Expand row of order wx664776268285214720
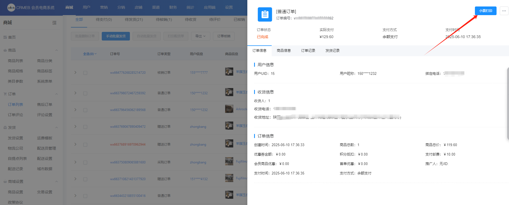Viewport: 509px width, 205px height. (x=75, y=72)
